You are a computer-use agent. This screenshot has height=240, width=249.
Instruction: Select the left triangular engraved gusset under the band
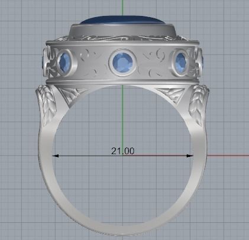[x=72, y=96]
